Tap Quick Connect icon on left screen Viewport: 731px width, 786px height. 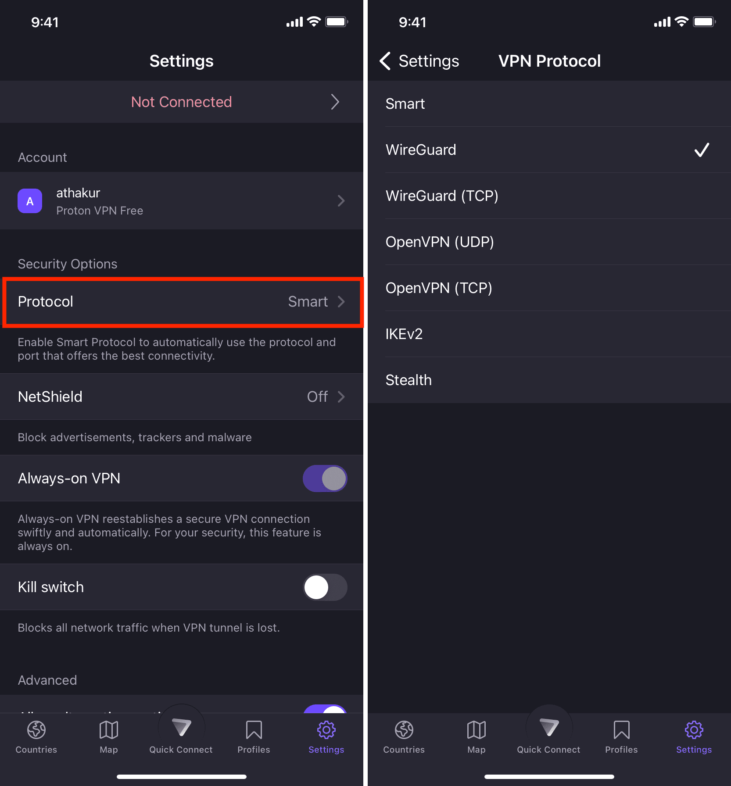pyautogui.click(x=181, y=728)
